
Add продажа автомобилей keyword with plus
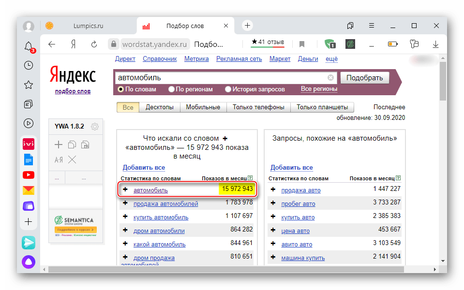point(125,203)
